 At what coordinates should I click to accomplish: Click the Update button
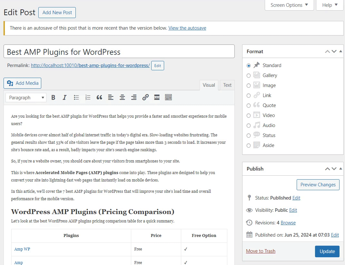coord(327,251)
